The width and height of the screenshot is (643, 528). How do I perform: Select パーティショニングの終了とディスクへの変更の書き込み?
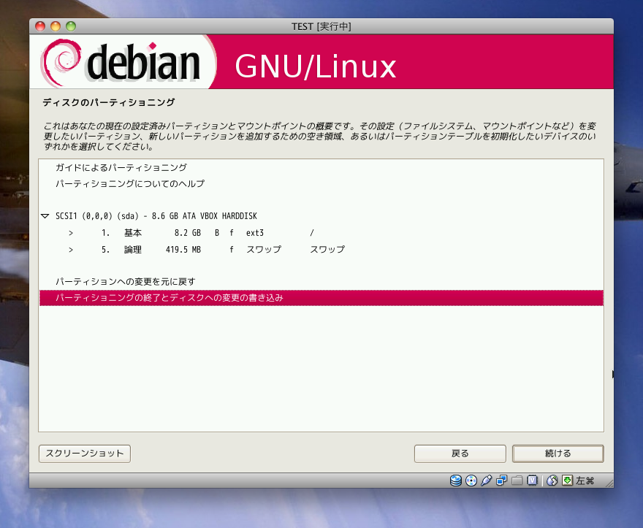(x=321, y=298)
